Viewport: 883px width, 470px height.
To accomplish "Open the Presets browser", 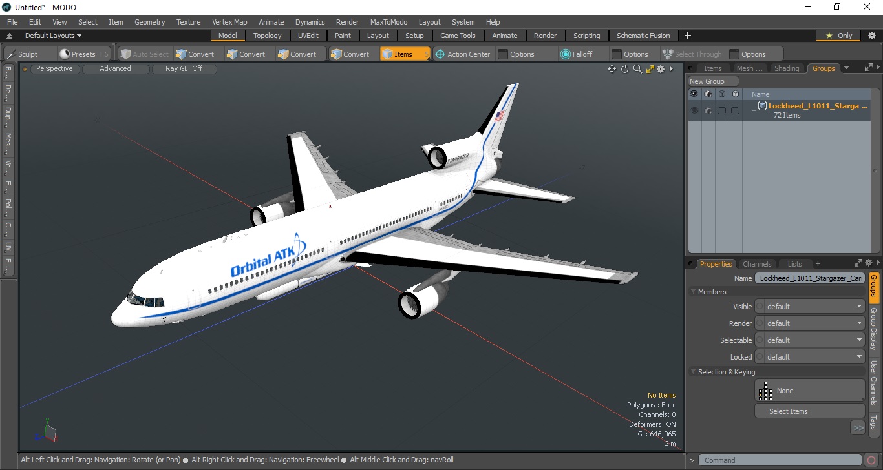I will coord(83,54).
